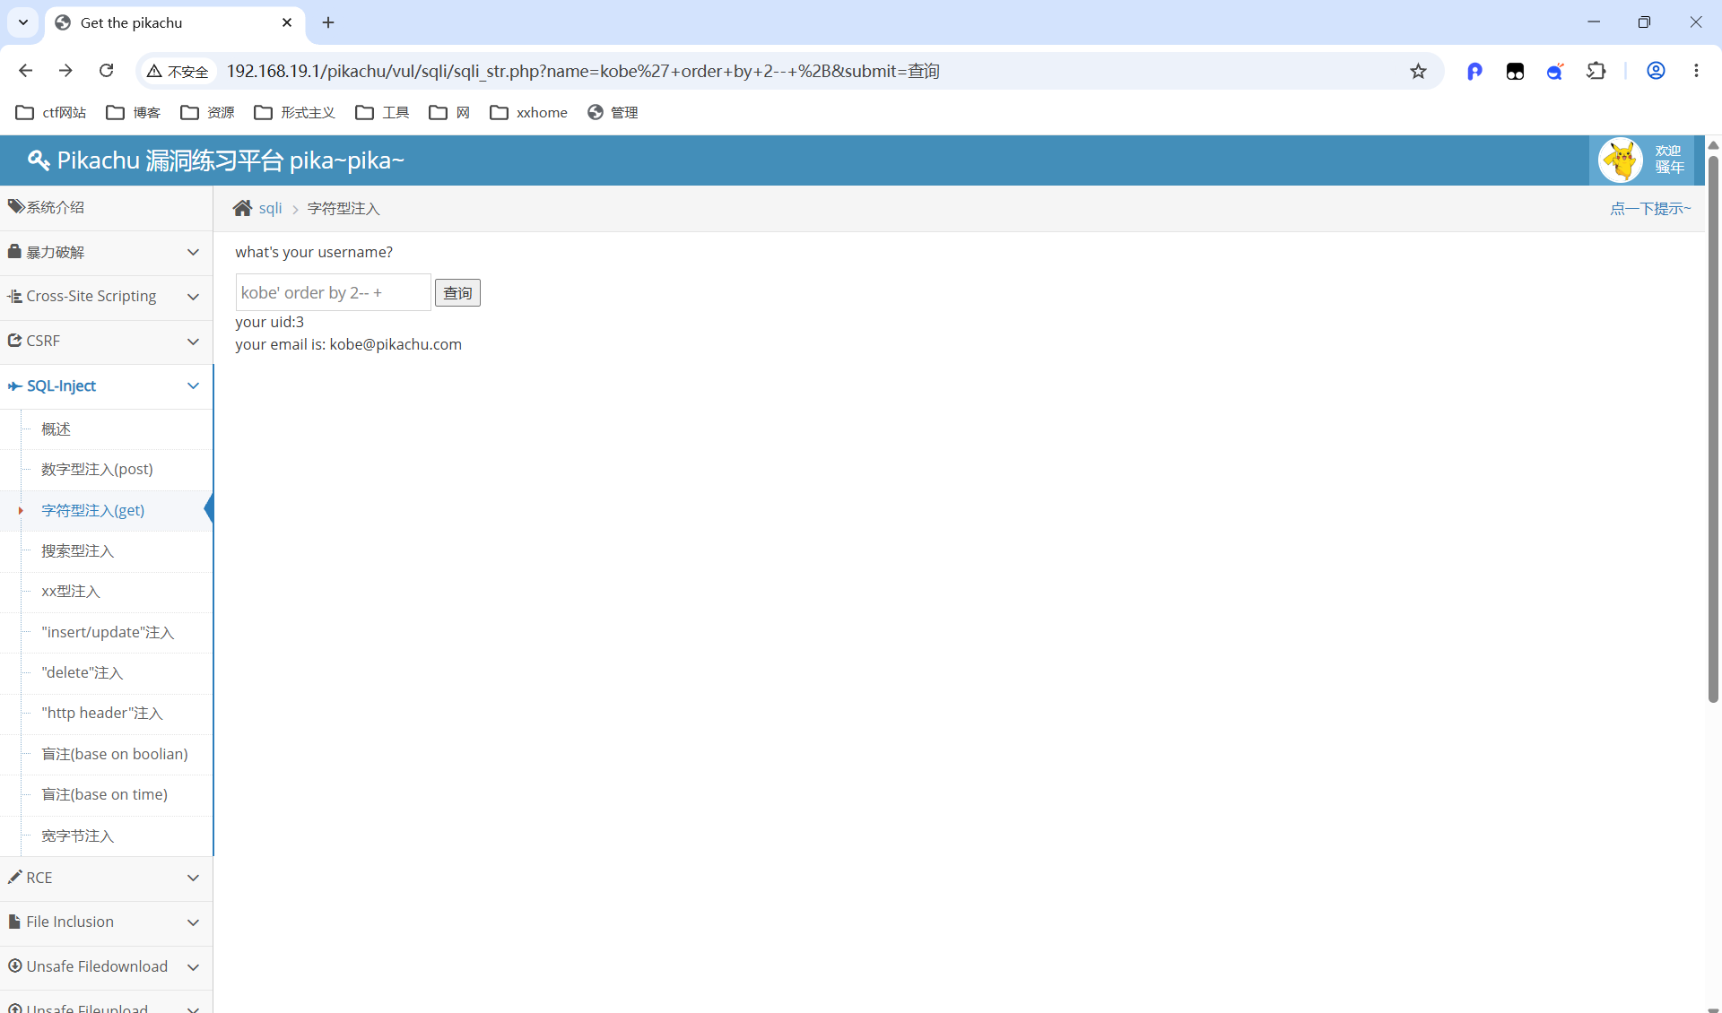Submit the query with 查询 button
1722x1013 pixels.
(x=457, y=292)
